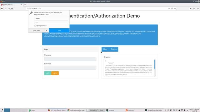Image resolution: width=200 pixels, height=112 pixels.
Task: Open the application launcher in the taskbar
Action: click(x=2, y=110)
